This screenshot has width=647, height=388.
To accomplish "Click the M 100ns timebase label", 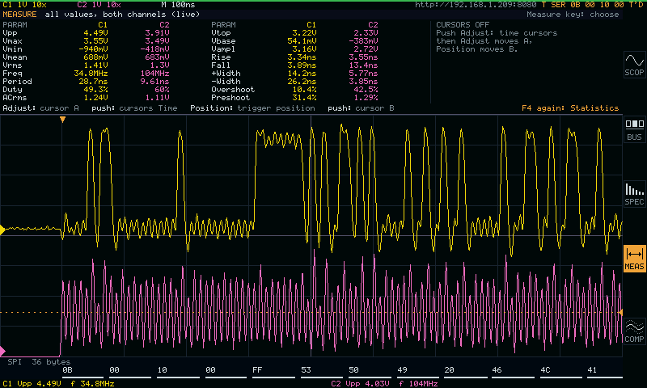I will pyautogui.click(x=178, y=5).
